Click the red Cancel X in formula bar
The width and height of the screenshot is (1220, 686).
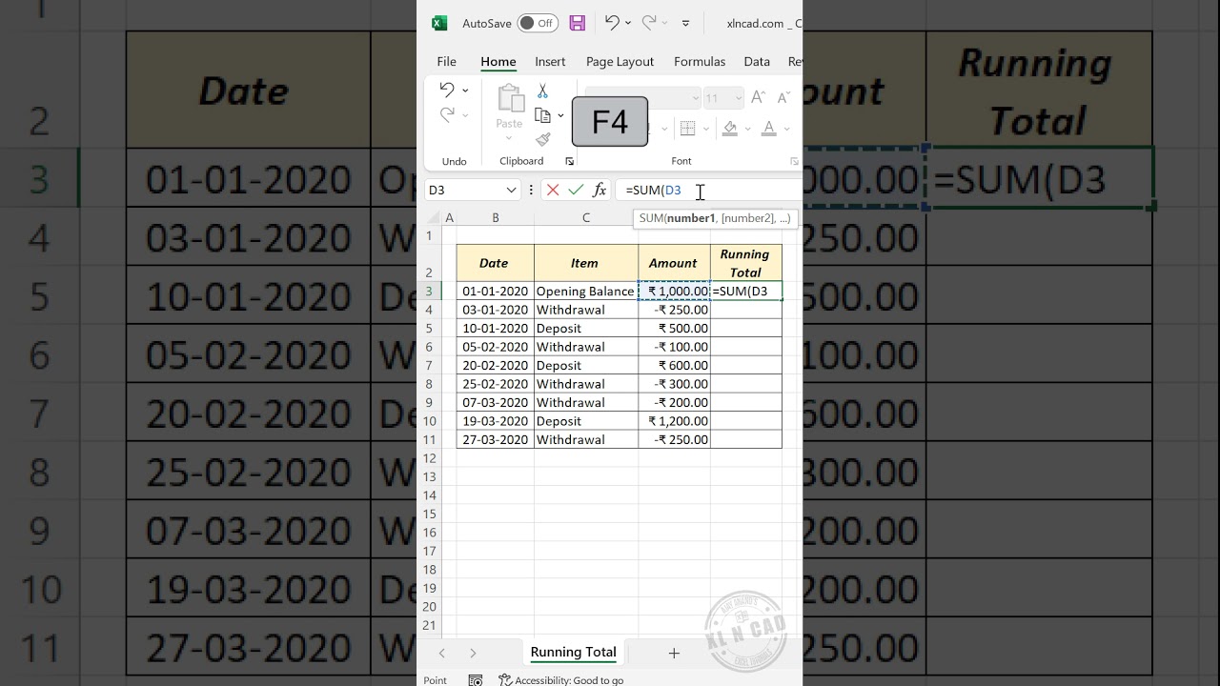[x=553, y=190]
